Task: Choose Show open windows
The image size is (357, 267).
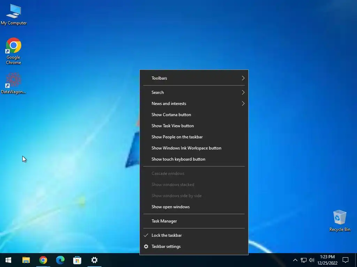Action: pos(194,207)
